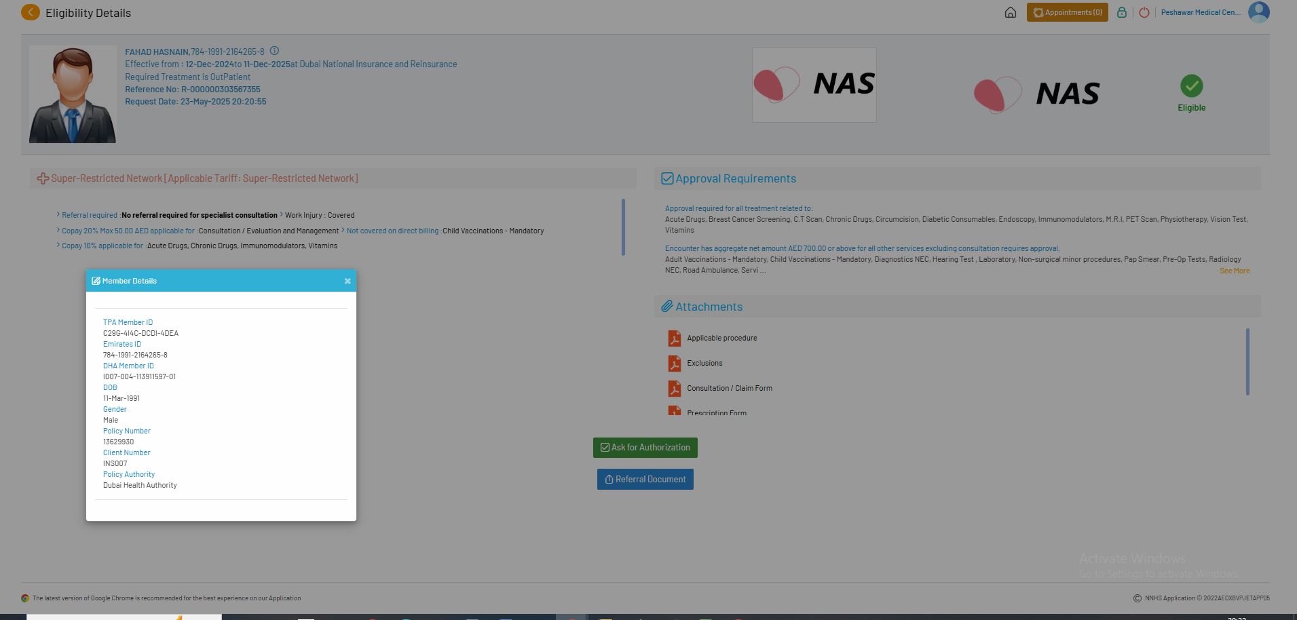Click Peshawar Medical Center account name
Viewport: 1297px width, 620px height.
click(x=1200, y=12)
